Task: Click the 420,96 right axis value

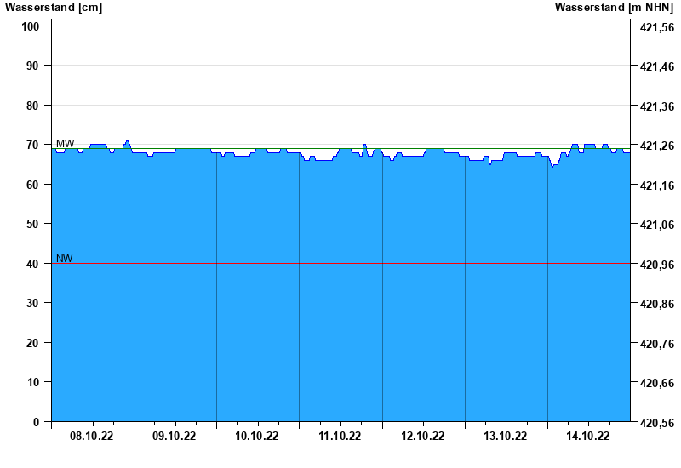Action: [x=657, y=265]
